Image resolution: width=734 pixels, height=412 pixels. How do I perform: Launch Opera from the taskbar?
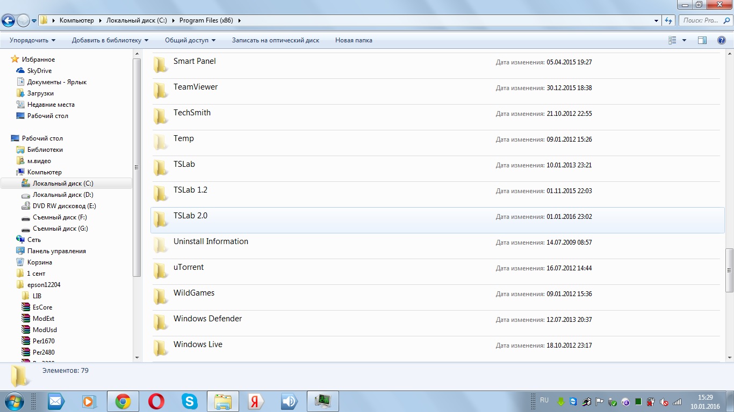pyautogui.click(x=156, y=401)
